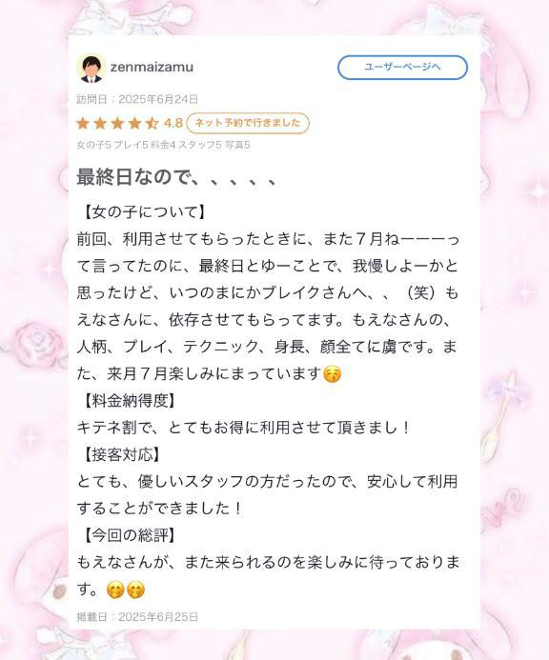549x660 pixels.
Task: Click the first emoji after the closing す。
Action: pyautogui.click(x=115, y=590)
